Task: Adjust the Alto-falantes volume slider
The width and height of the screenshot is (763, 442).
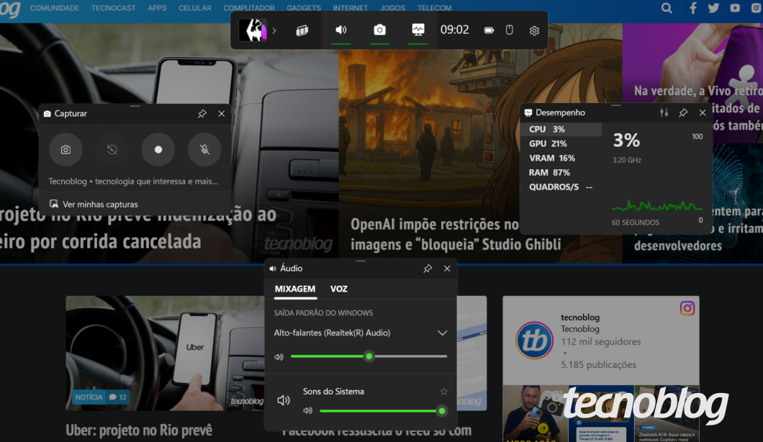Action: [369, 356]
